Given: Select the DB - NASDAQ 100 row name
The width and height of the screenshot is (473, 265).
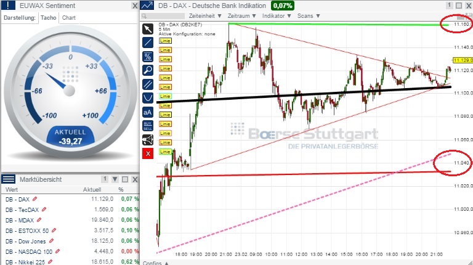Looking at the screenshot, I should [x=29, y=251].
